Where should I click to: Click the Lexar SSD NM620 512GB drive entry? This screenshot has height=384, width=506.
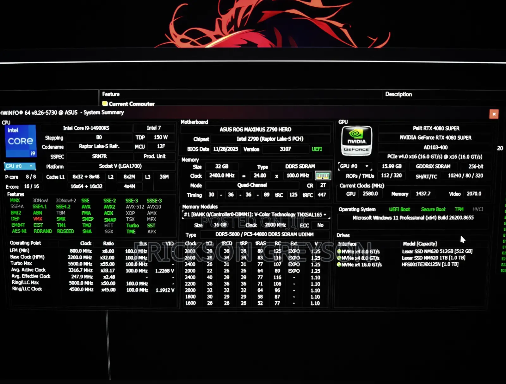(437, 251)
